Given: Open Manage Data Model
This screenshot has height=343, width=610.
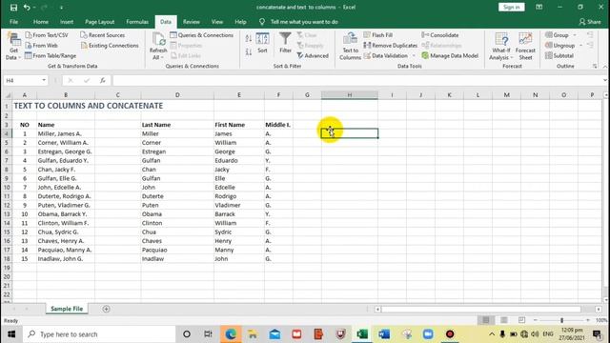Looking at the screenshot, I should coord(450,55).
